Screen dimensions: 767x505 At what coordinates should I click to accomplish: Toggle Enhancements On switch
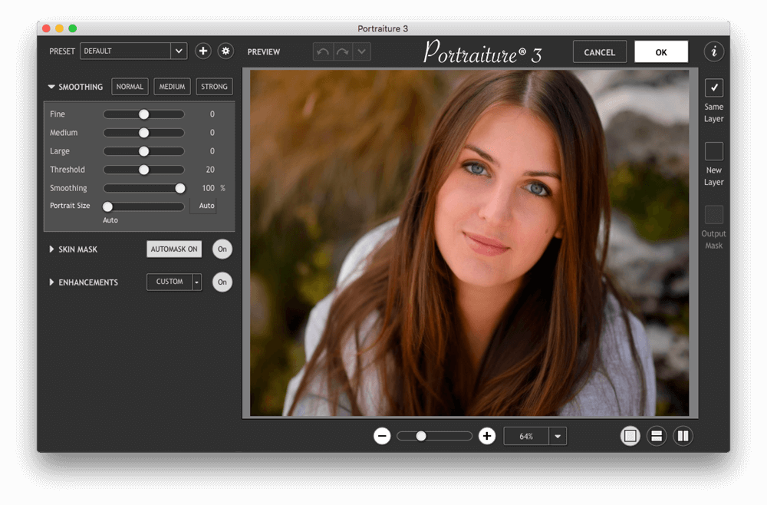222,282
